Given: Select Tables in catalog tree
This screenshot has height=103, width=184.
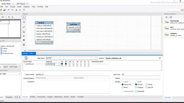Looking at the screenshot, I should click(5, 48).
